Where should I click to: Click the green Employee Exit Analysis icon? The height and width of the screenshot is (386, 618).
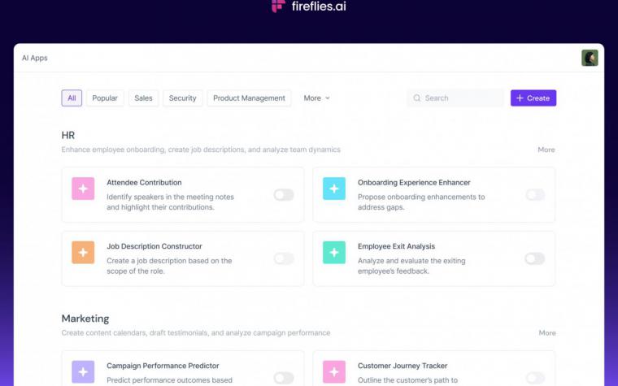(334, 253)
